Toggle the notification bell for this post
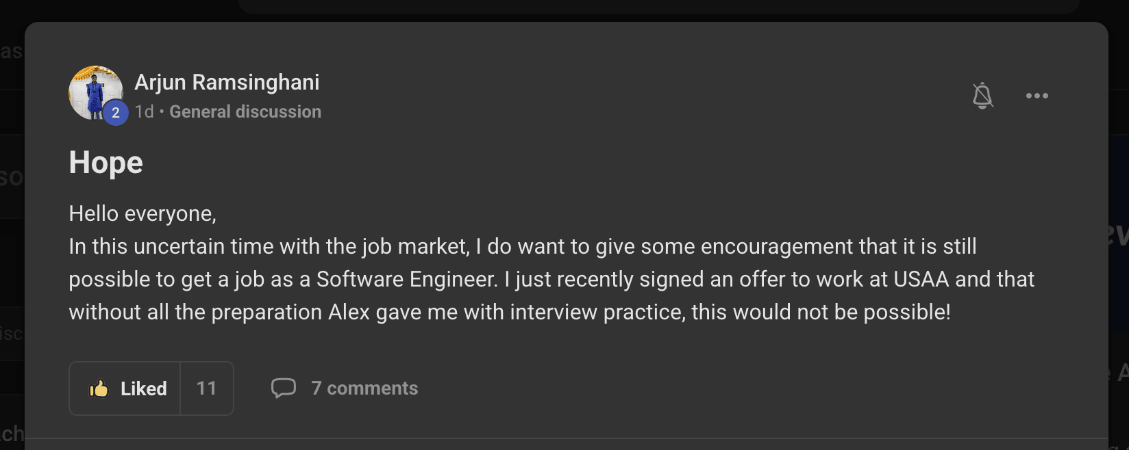 coord(982,96)
